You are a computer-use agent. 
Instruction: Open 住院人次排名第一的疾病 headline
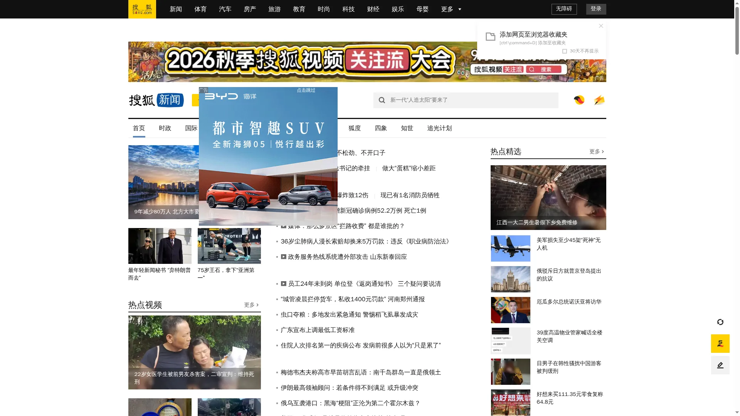pos(361,346)
